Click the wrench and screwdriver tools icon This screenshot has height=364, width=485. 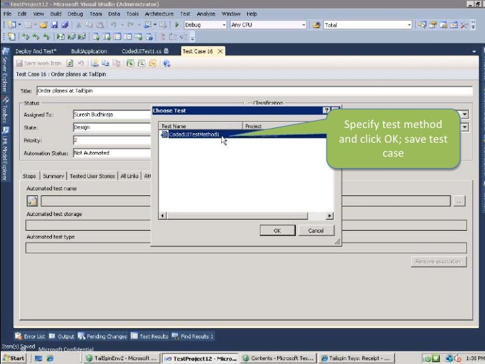coord(464,25)
